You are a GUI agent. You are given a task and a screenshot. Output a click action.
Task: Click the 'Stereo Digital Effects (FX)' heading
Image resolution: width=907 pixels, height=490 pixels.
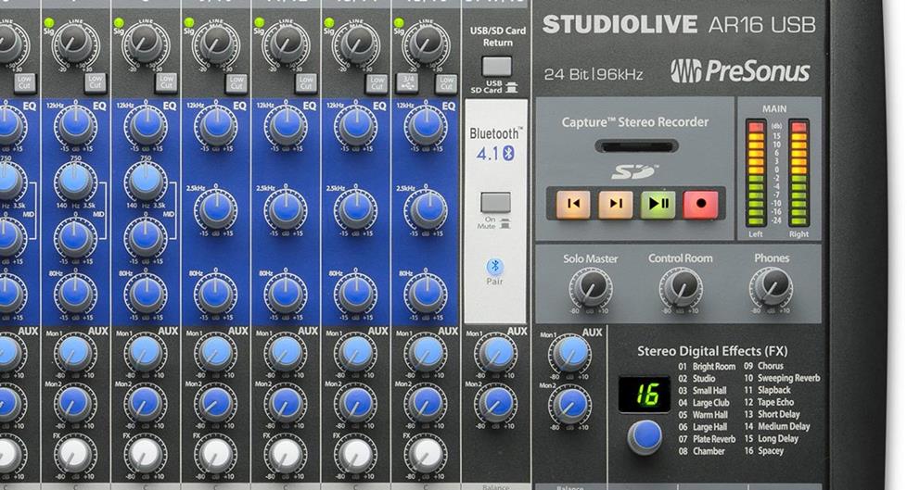click(x=712, y=351)
